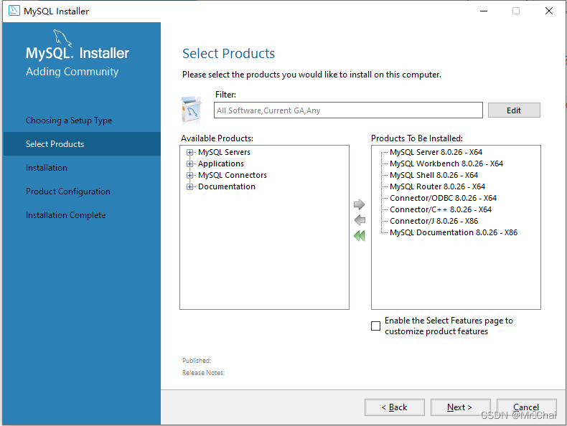Select MySQL Shell 8.0.26 - X64
Screen dimensions: 567x426
point(434,175)
